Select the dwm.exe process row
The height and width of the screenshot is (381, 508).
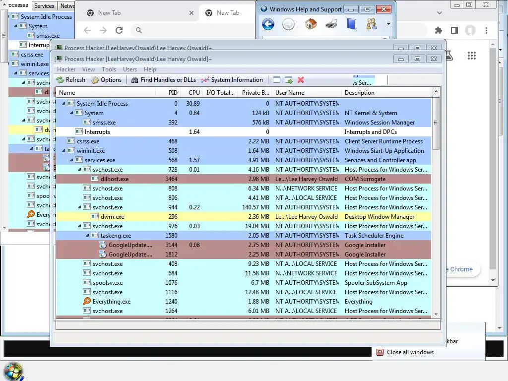click(x=243, y=216)
